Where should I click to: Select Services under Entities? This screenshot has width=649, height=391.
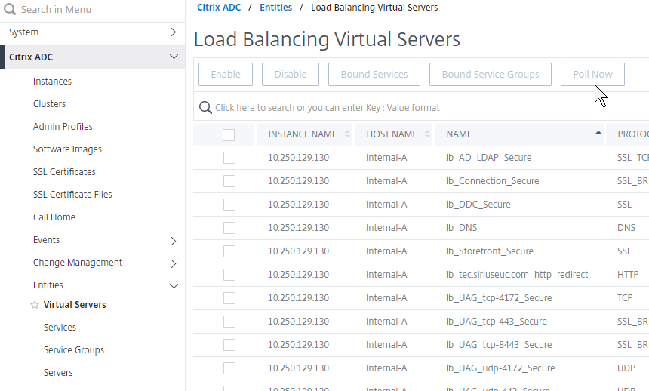(60, 327)
